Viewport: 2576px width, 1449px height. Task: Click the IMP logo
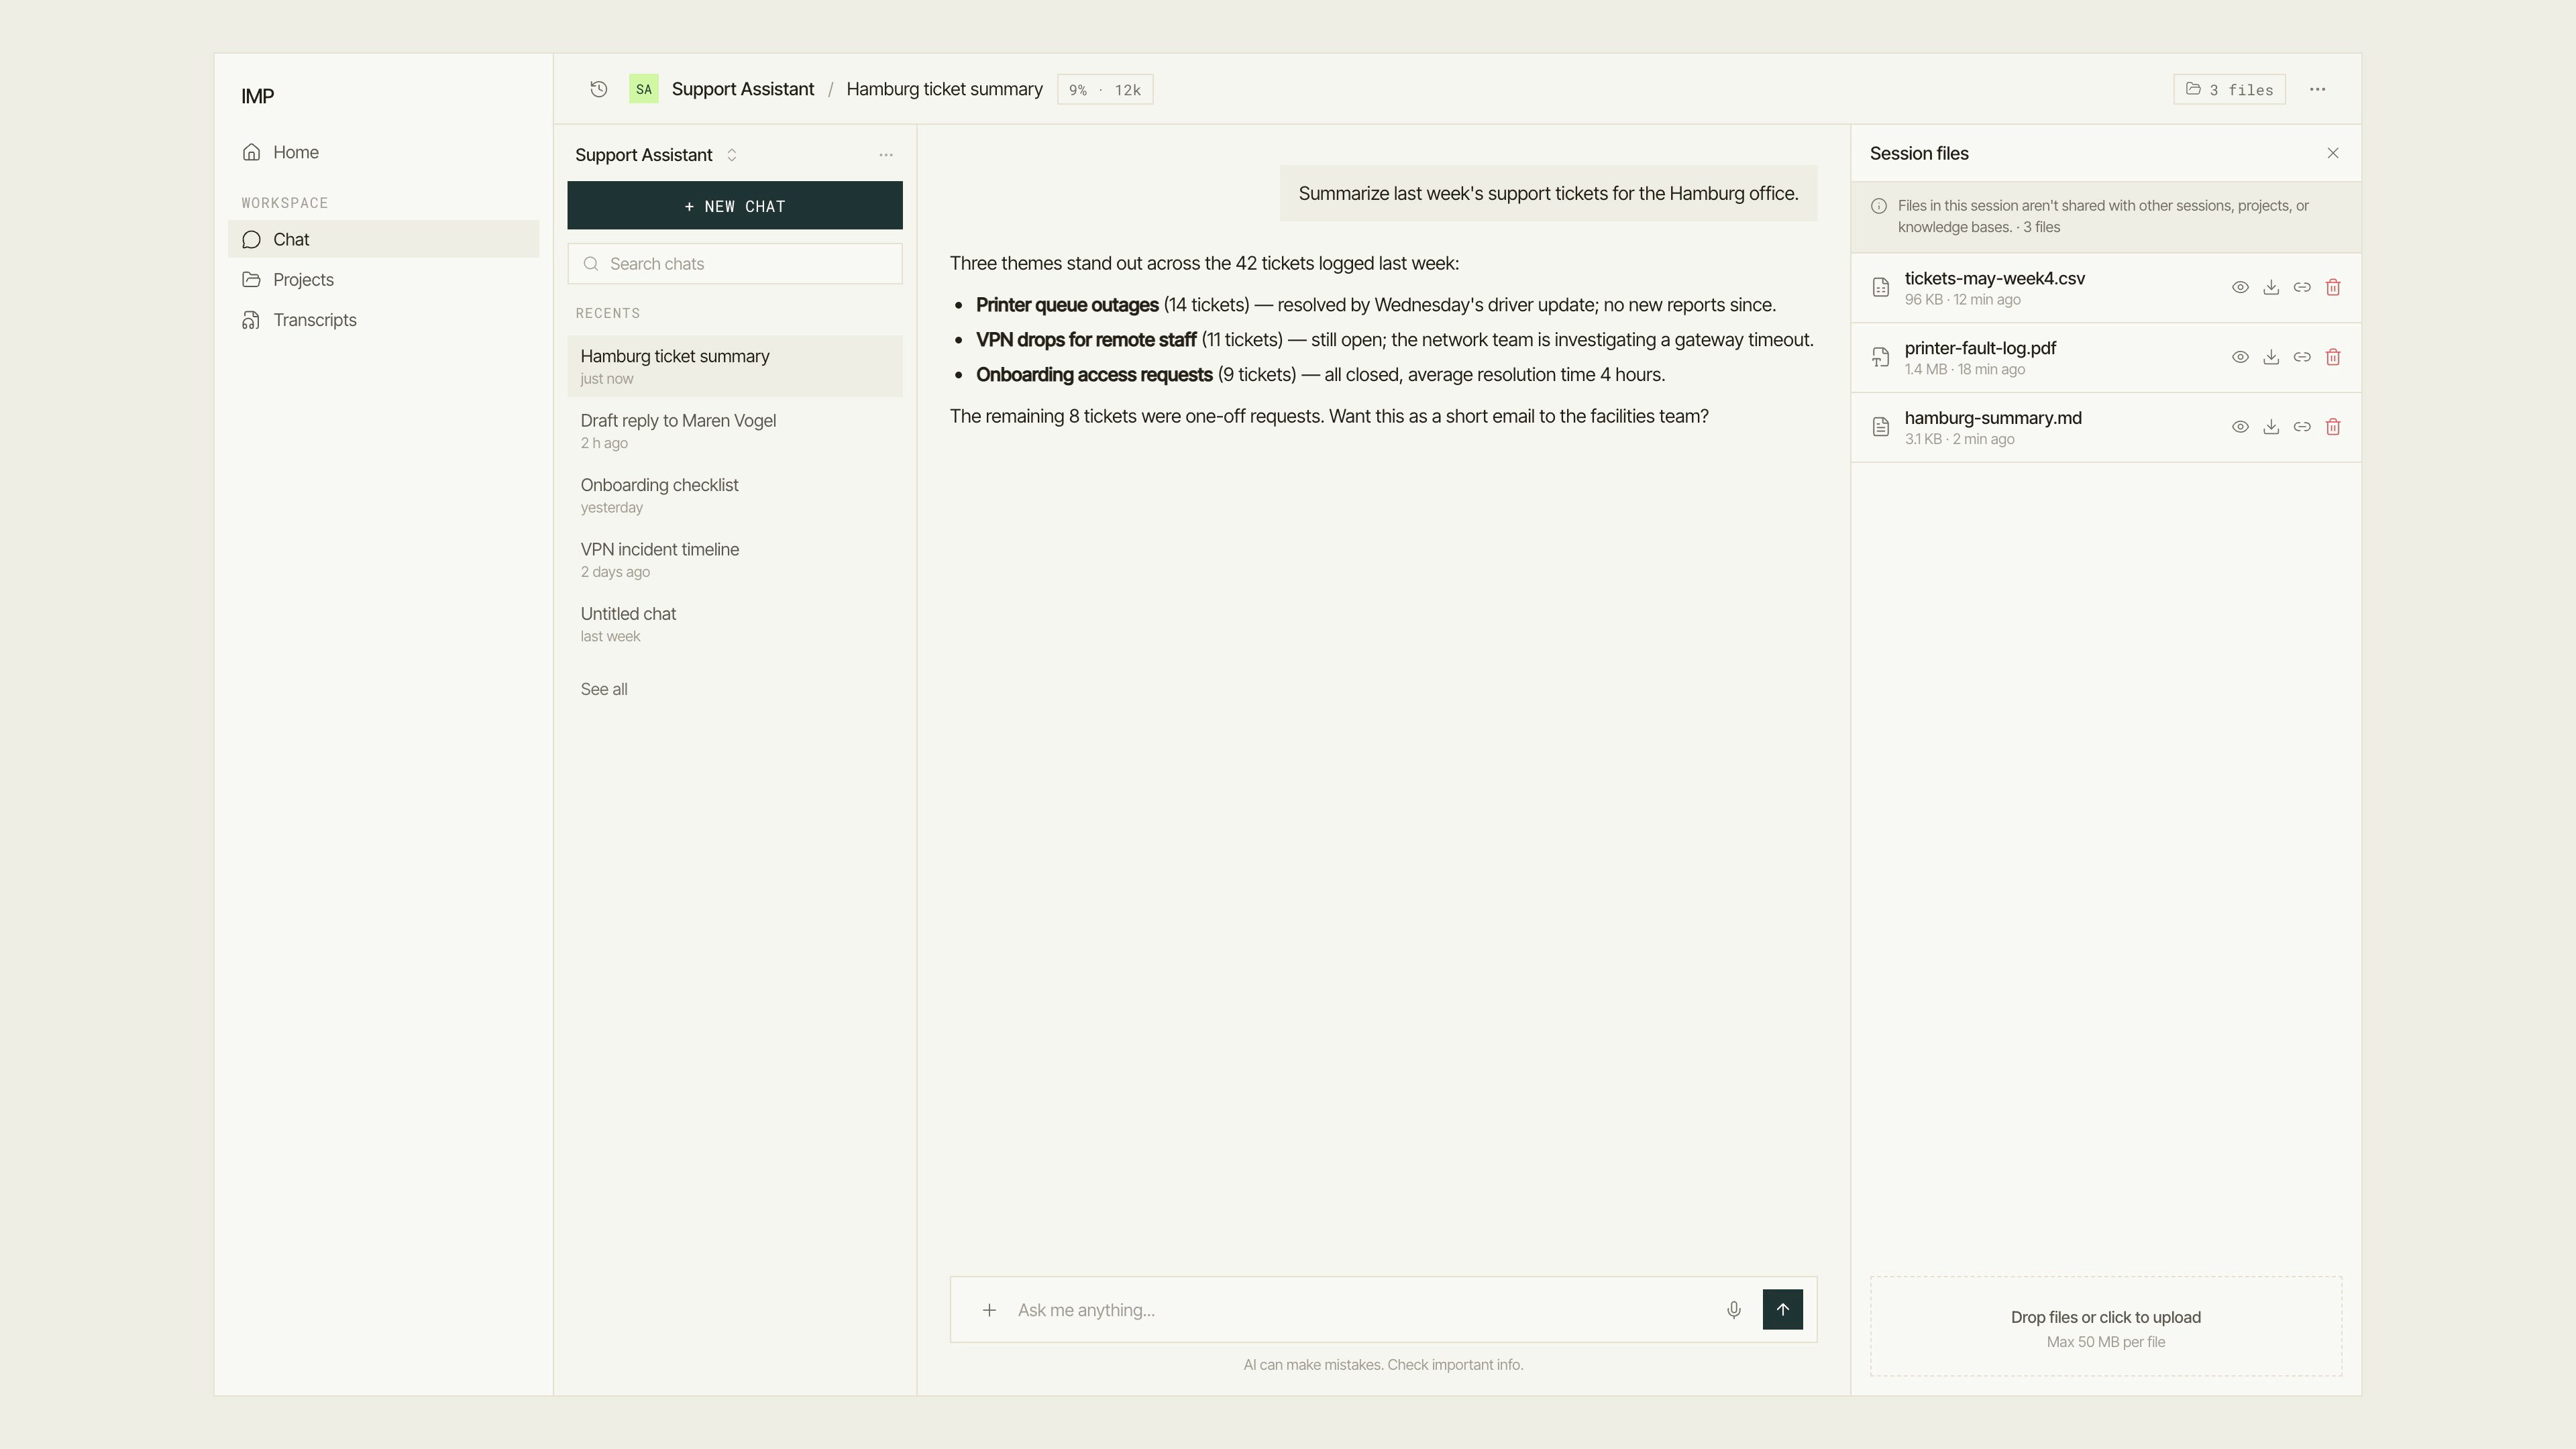tap(257, 96)
